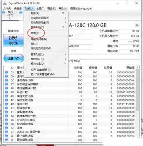Click the status orb for 擦除计数 row AD
143x146 pixels.
pos(6,104)
